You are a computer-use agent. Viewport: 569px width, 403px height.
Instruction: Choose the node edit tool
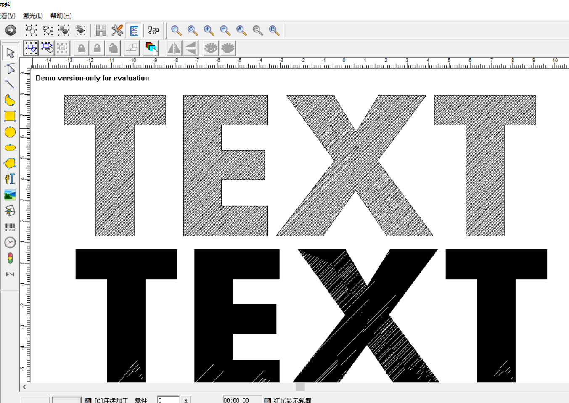[x=10, y=69]
